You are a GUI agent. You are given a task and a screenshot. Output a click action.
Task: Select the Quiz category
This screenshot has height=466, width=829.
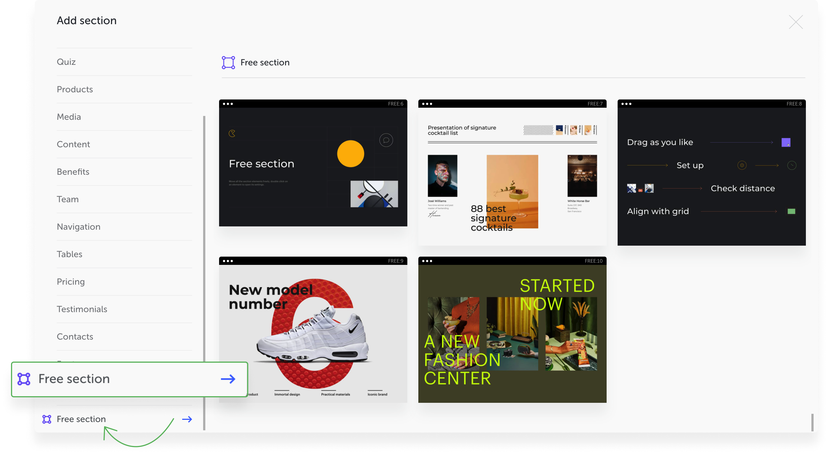(x=66, y=62)
